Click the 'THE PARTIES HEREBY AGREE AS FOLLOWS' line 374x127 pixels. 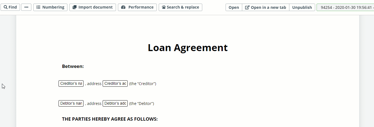click(x=110, y=119)
